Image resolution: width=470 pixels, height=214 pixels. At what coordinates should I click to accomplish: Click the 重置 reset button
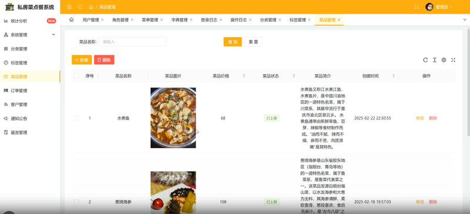pos(253,42)
